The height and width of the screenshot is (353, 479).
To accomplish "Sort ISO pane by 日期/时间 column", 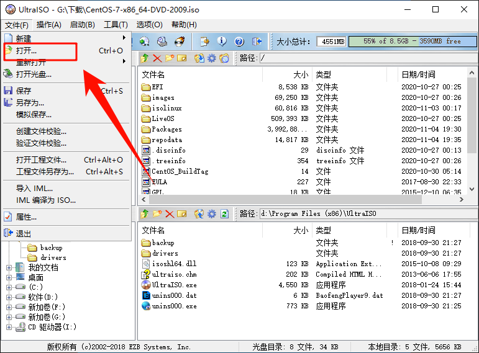I will click(432, 74).
